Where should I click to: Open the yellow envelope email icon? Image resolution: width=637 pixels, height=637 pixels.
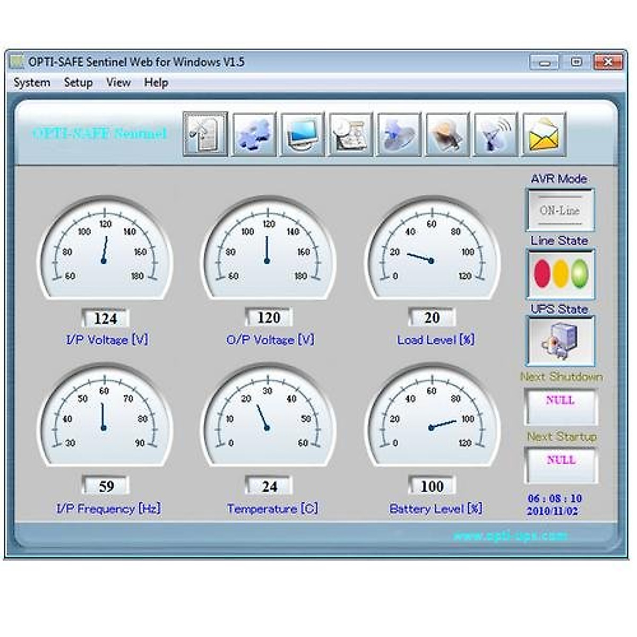point(544,134)
